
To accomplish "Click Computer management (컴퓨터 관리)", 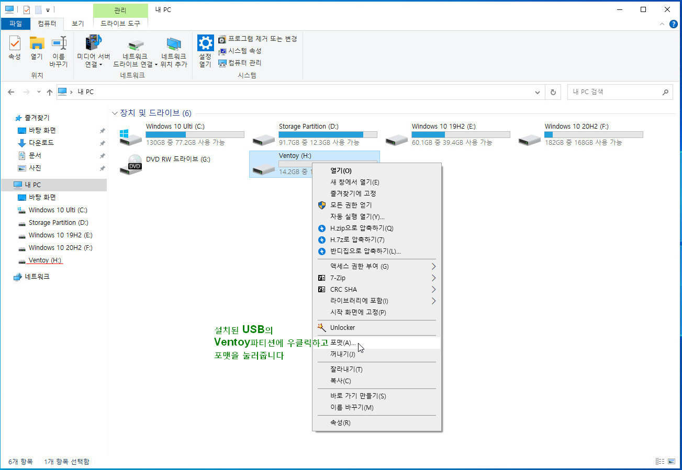I will point(240,63).
